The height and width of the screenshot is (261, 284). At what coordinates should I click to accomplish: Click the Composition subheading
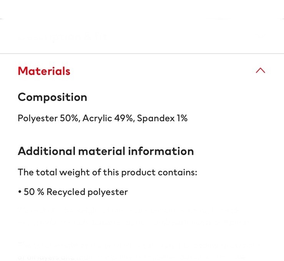tap(52, 97)
